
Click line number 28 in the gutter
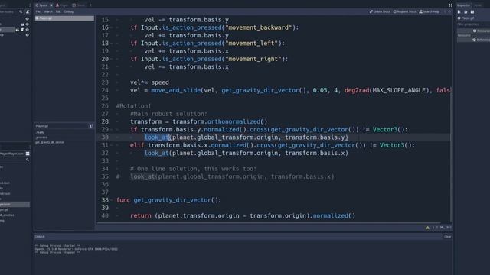click(x=105, y=121)
